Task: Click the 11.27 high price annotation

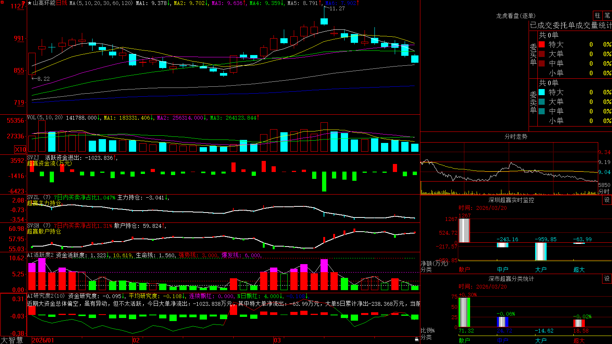Action: point(337,8)
